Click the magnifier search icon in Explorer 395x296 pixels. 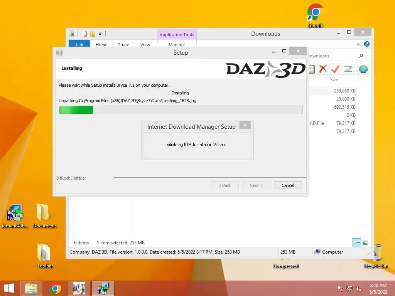point(361,56)
